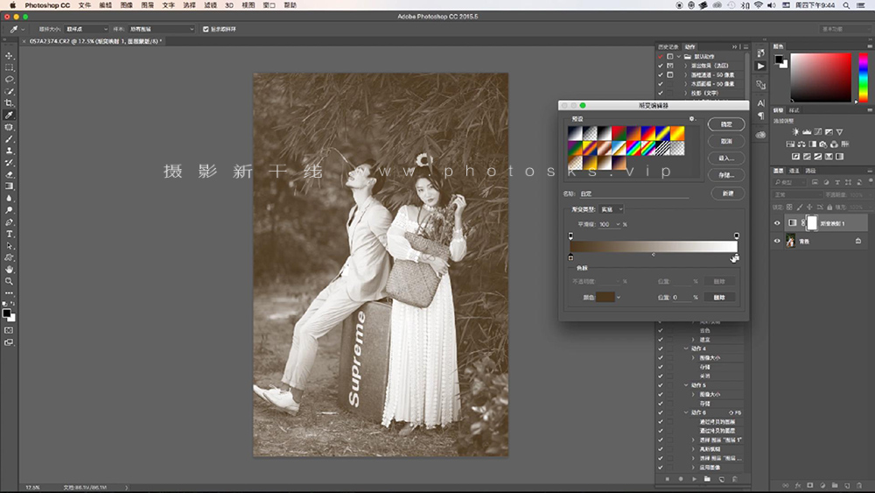Open smoothness percentage dropdown
This screenshot has height=493, width=875.
618,224
